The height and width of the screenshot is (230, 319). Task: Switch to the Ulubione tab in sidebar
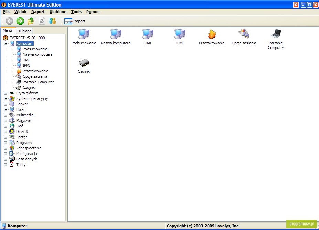(x=24, y=31)
